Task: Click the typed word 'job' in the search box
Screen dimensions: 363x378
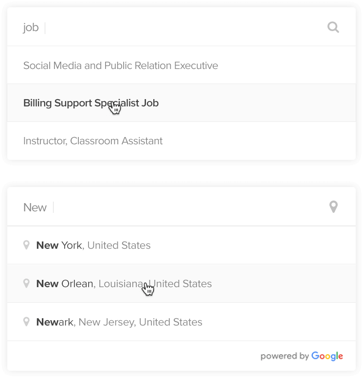Action: 31,28
